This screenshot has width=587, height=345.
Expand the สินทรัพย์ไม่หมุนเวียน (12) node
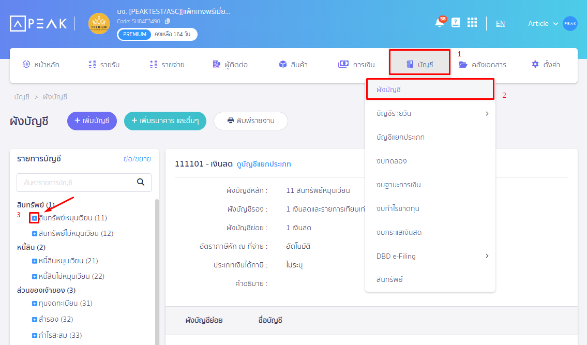point(35,234)
